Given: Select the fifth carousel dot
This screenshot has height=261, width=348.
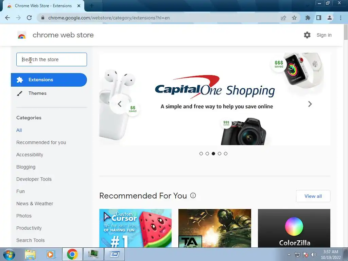Looking at the screenshot, I should click(226, 154).
